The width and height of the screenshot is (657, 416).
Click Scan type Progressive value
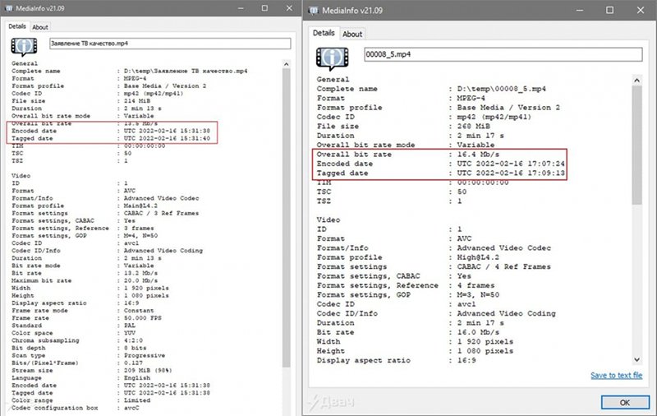pos(145,356)
